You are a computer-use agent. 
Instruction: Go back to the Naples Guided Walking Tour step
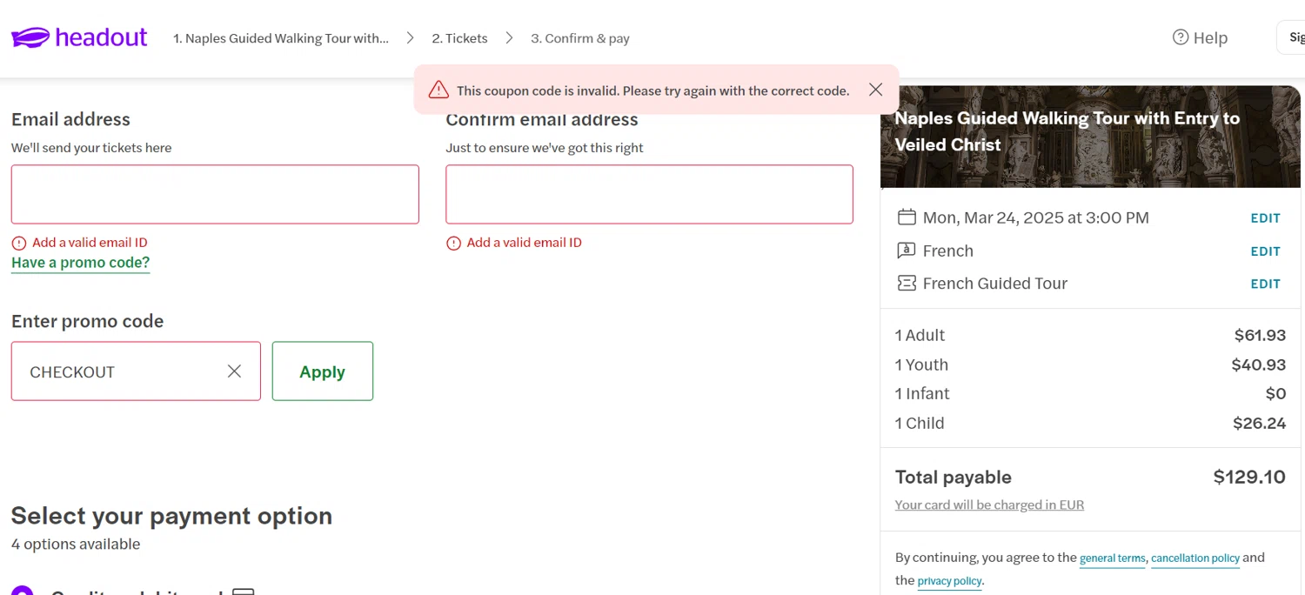(281, 38)
